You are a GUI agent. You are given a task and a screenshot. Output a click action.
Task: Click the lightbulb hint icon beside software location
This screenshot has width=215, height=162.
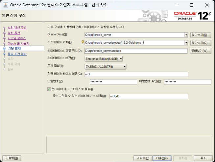tap(83, 42)
